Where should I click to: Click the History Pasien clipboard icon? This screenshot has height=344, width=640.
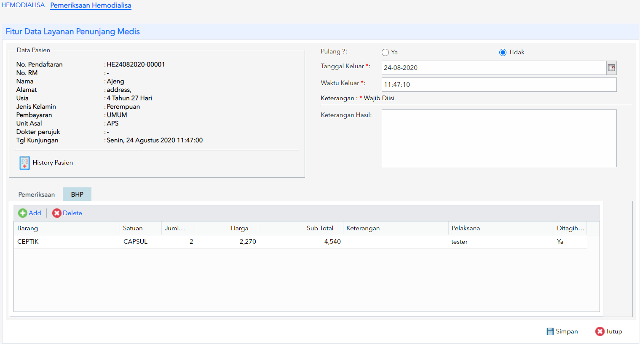24,163
